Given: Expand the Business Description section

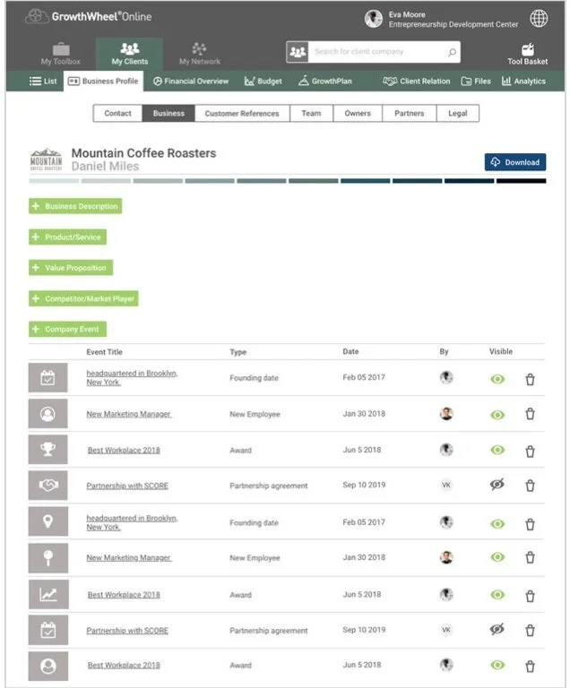Looking at the screenshot, I should click(x=75, y=206).
